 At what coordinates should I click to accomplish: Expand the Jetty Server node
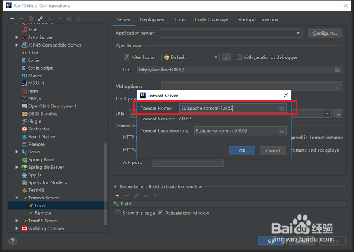pos(17,37)
